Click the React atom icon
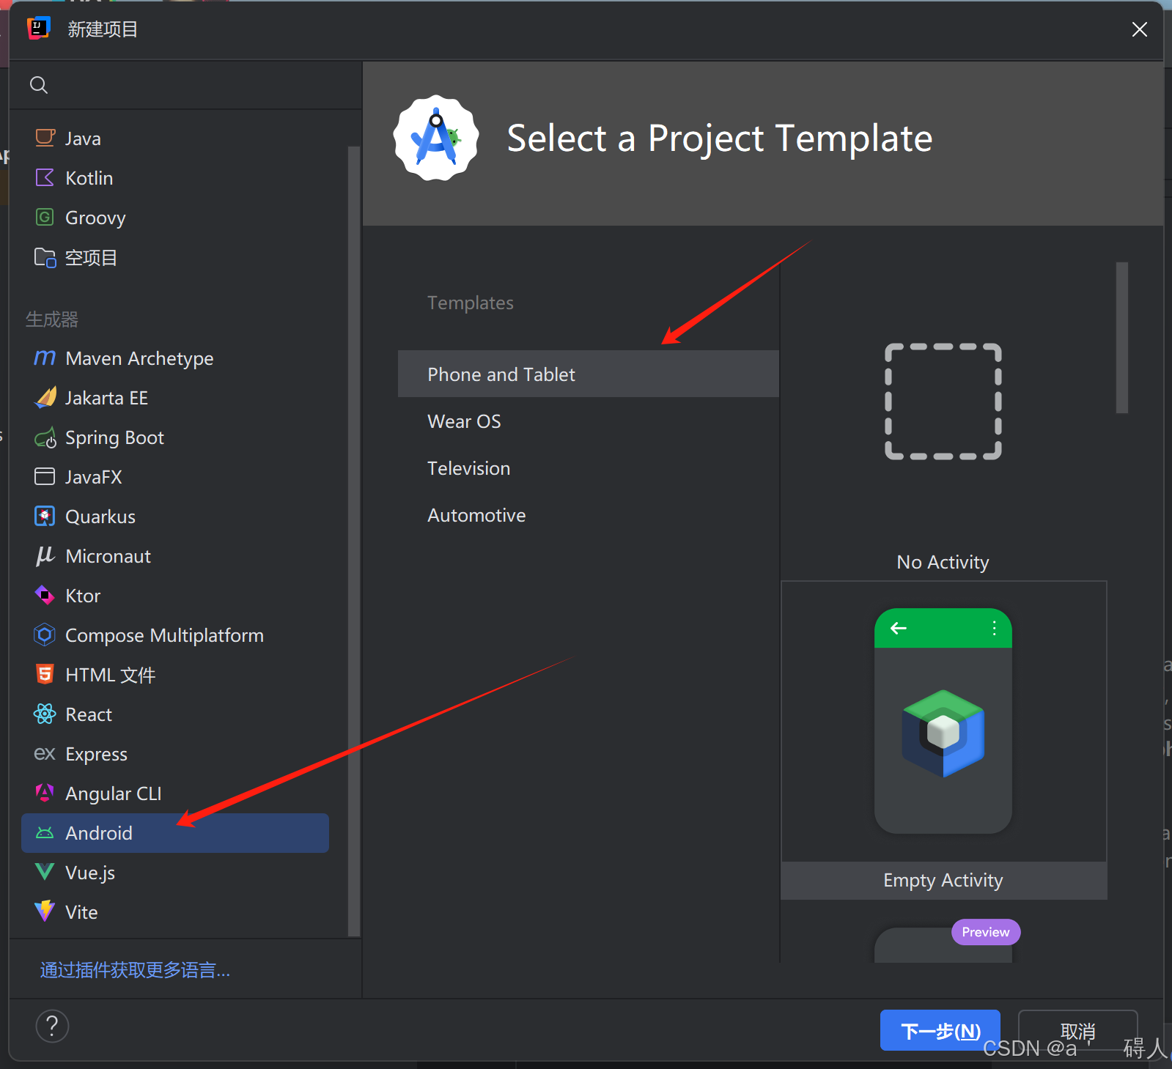 (45, 714)
